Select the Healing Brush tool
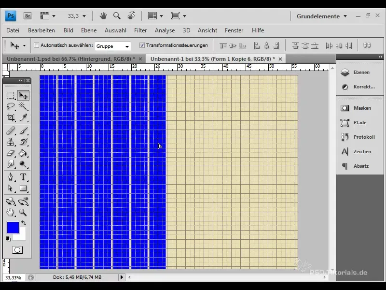This screenshot has width=386, height=290. point(10,130)
